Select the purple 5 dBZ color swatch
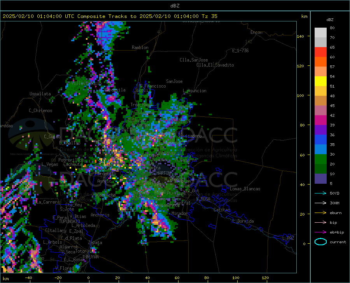This screenshot has height=283, width=350. pyautogui.click(x=320, y=179)
